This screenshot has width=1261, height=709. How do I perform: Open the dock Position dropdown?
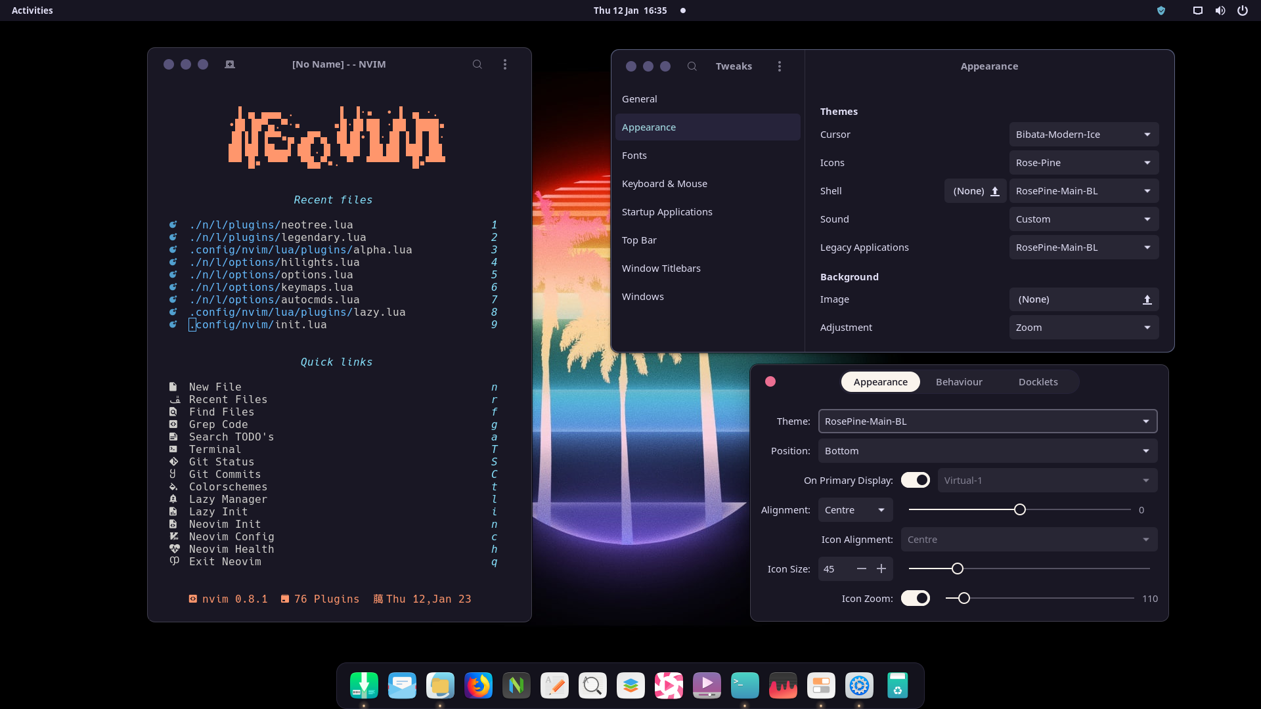pos(988,451)
